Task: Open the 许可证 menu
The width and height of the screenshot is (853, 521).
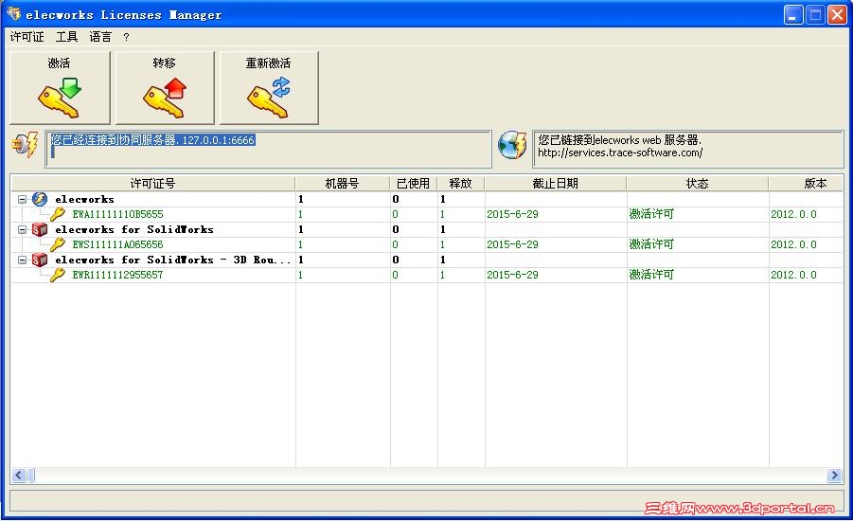Action: pos(27,37)
